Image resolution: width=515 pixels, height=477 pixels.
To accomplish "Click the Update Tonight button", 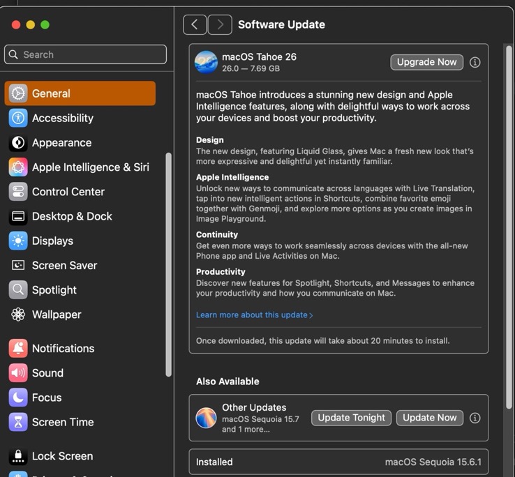I will 351,418.
